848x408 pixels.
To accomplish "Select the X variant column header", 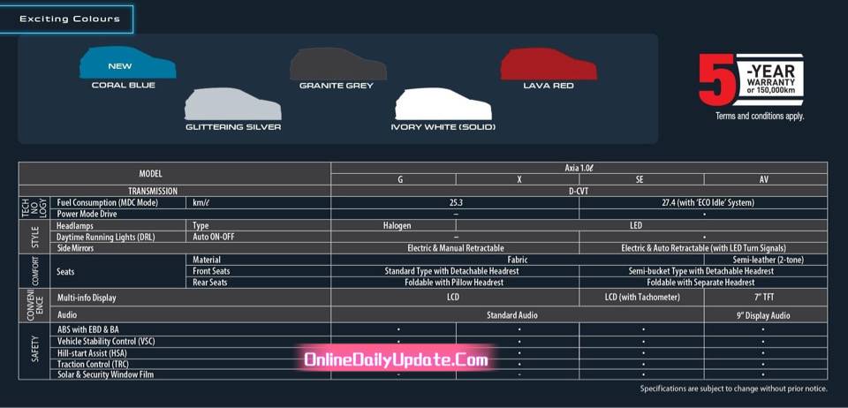I will (519, 179).
